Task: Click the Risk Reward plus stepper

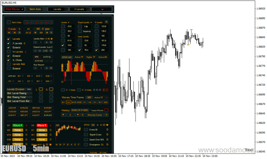Action: [46, 68]
